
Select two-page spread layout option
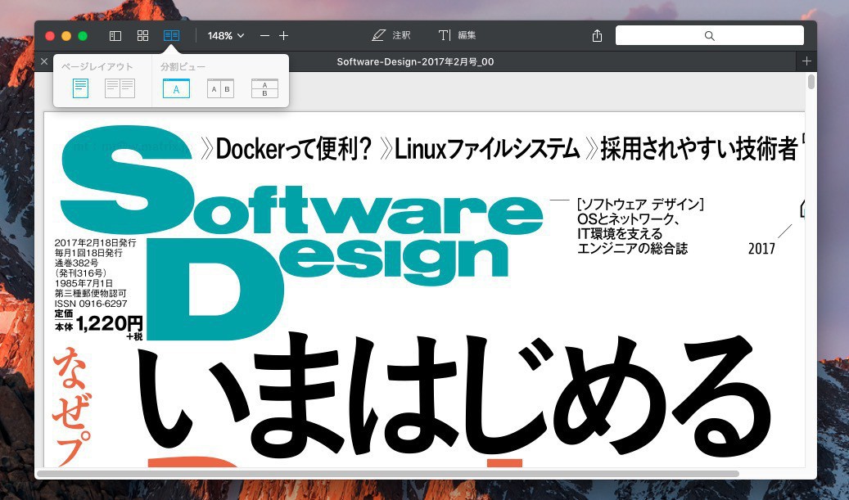(x=120, y=88)
